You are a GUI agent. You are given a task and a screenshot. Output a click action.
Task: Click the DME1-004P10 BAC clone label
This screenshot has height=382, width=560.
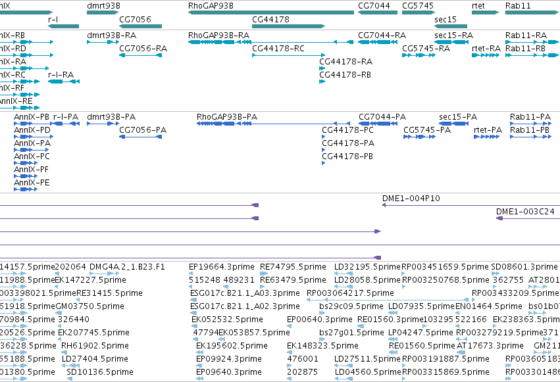[411, 199]
